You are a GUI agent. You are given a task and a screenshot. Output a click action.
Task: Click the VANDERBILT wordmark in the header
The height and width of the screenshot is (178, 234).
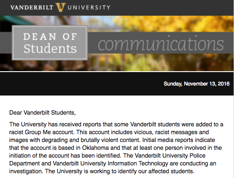(32, 7)
